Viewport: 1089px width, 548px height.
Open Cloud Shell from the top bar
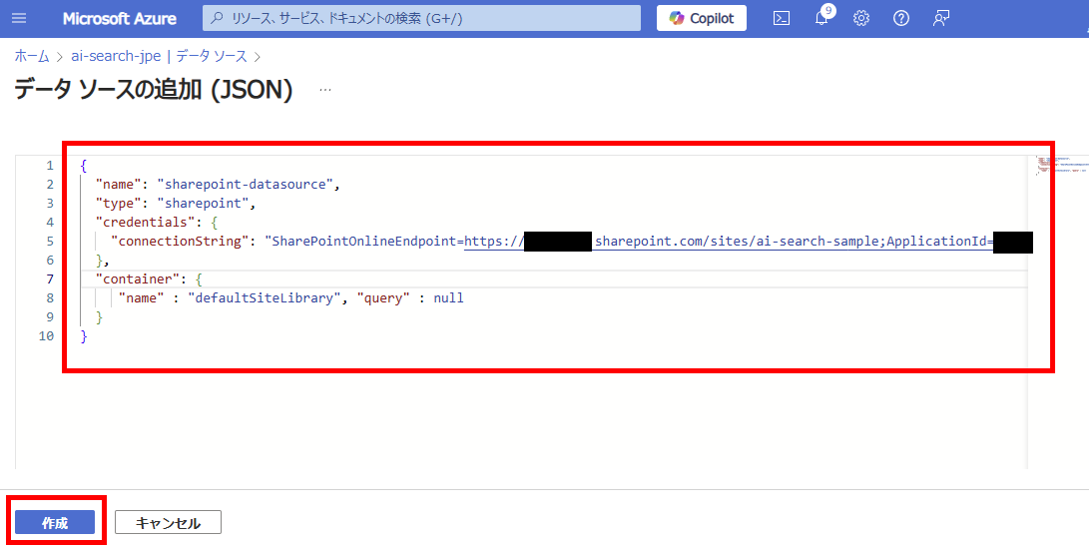click(783, 18)
